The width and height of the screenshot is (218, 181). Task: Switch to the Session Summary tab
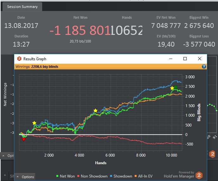pos(22,7)
